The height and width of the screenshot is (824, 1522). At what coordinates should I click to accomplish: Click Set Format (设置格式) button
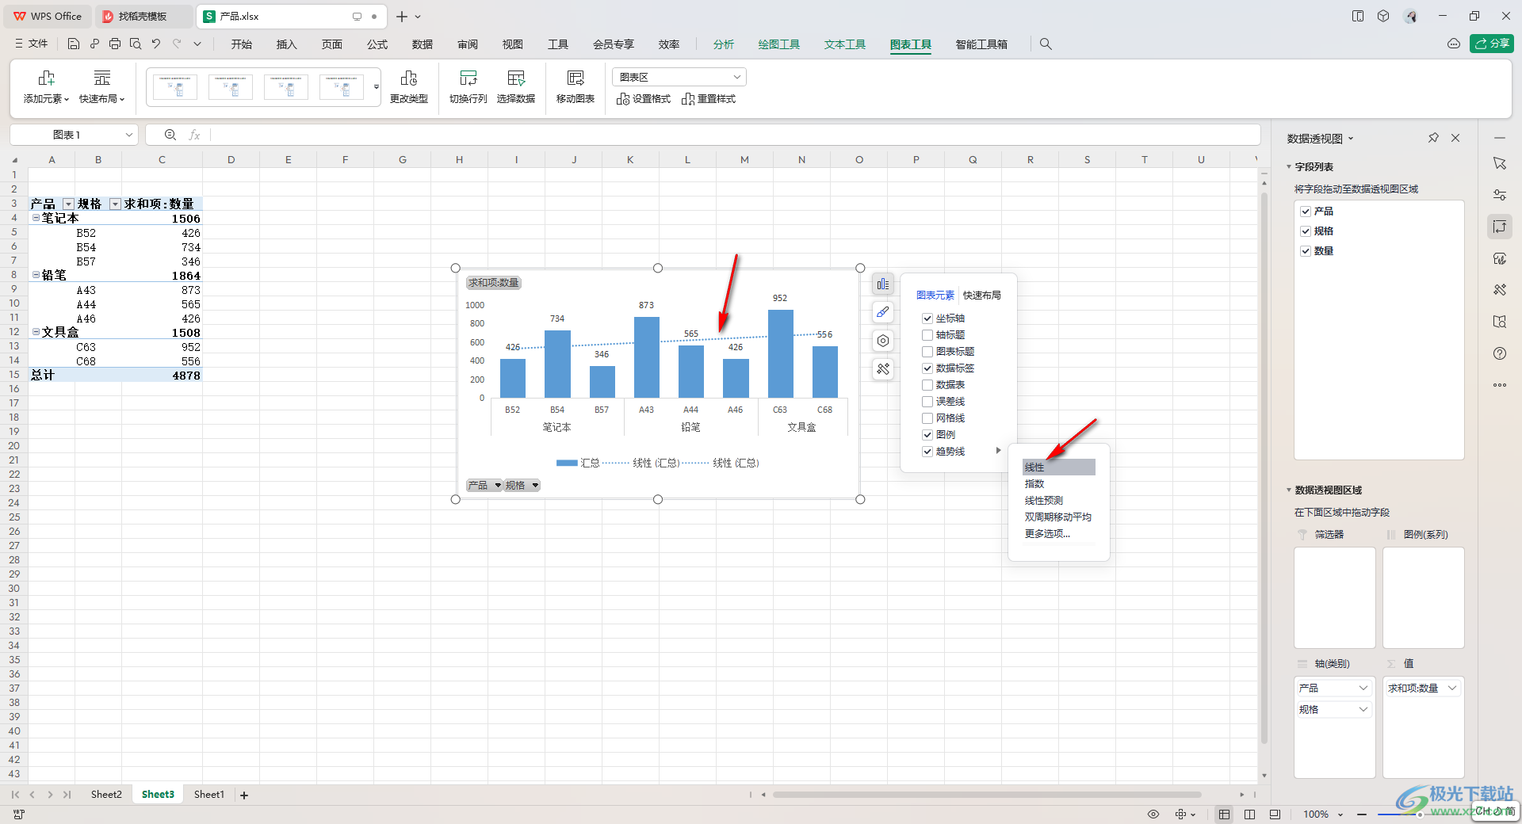pos(644,99)
